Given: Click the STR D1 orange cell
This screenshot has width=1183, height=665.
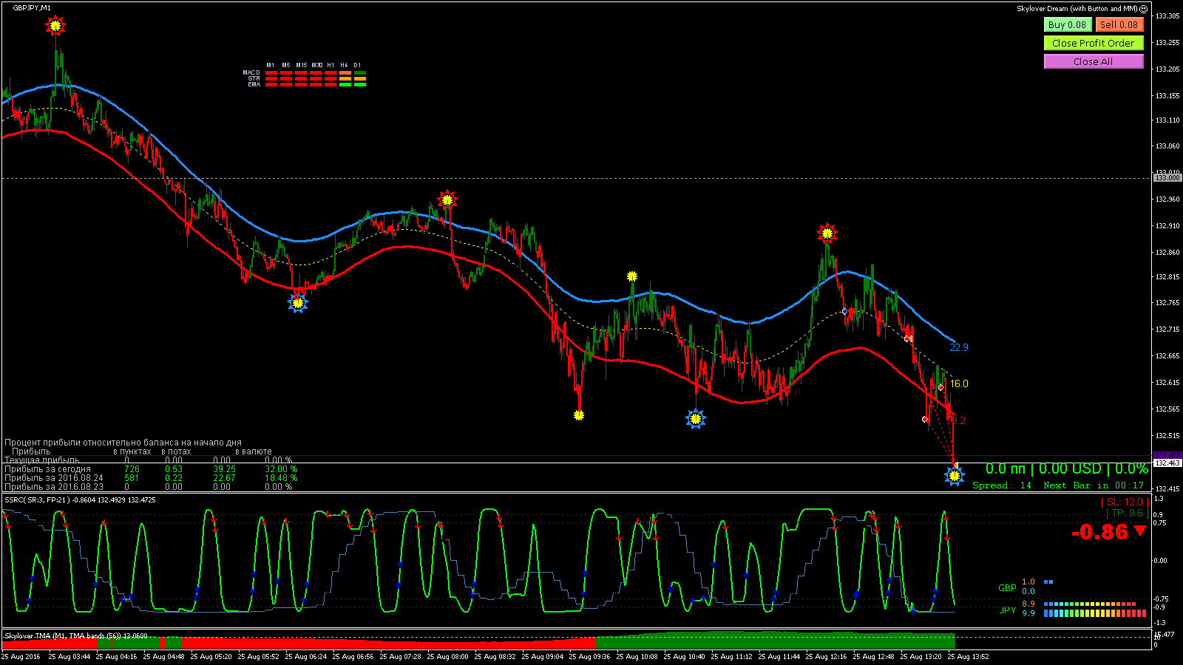Looking at the screenshot, I should tap(360, 78).
